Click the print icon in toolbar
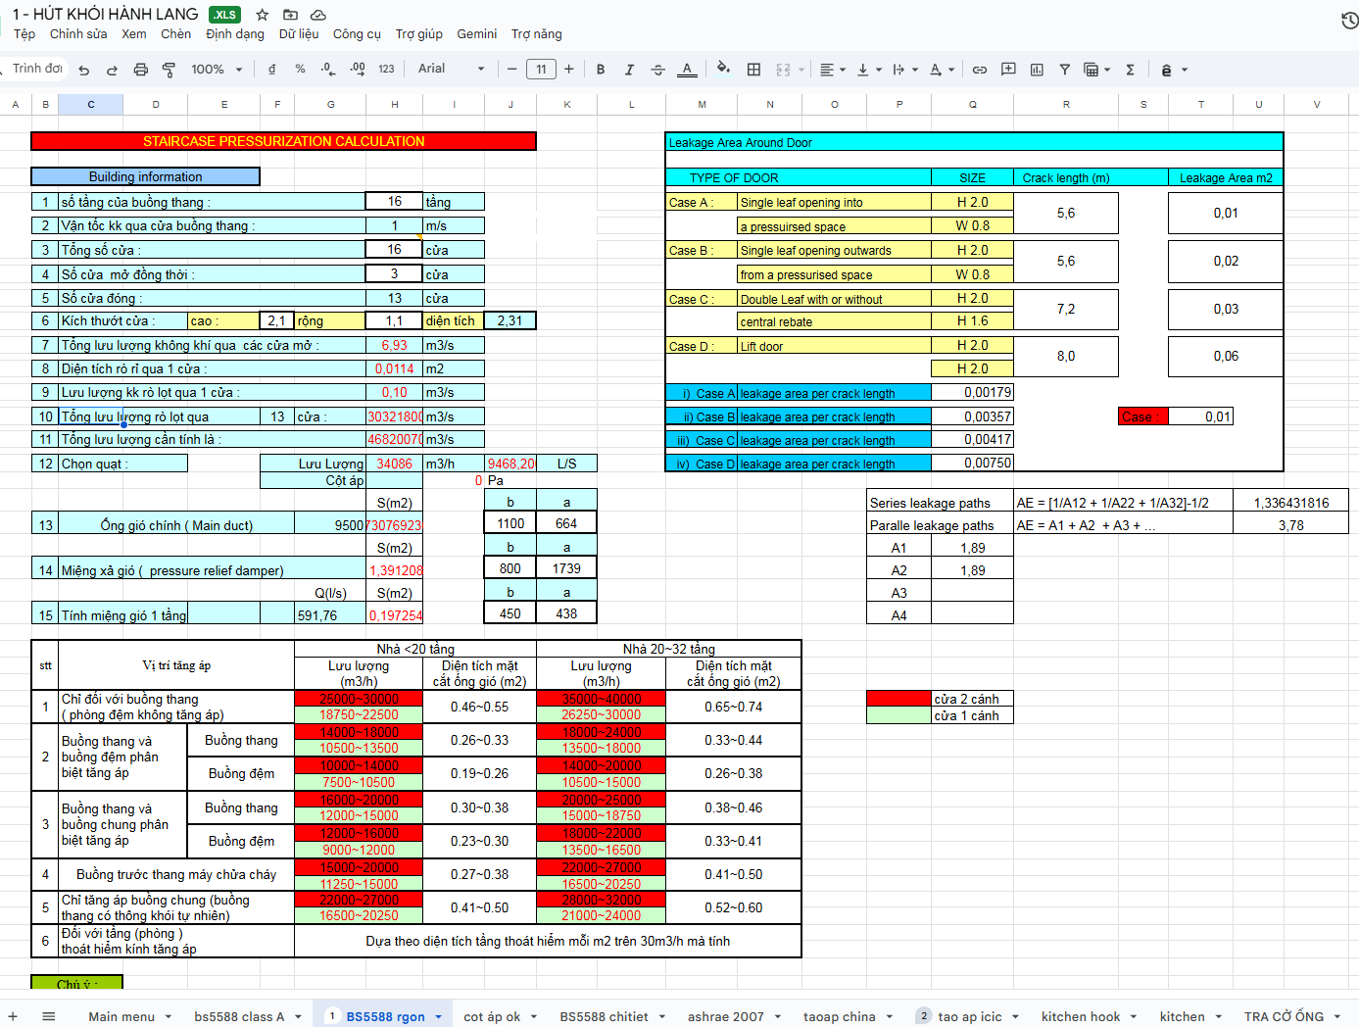This screenshot has height=1027, width=1359. tap(140, 70)
